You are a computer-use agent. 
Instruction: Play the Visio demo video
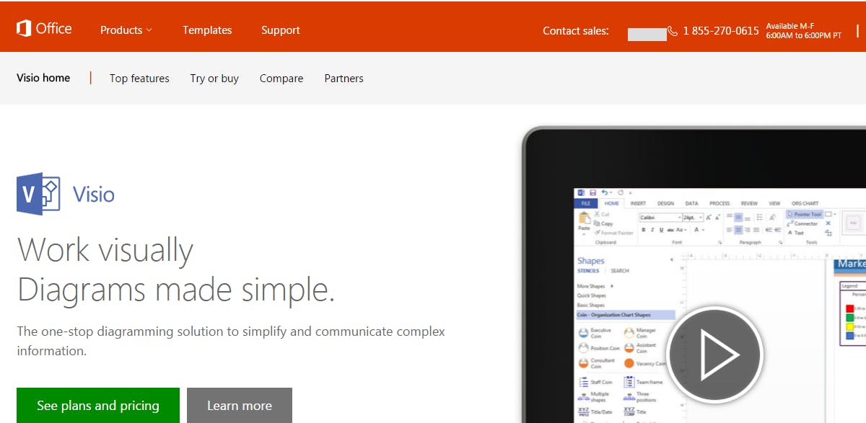(716, 355)
